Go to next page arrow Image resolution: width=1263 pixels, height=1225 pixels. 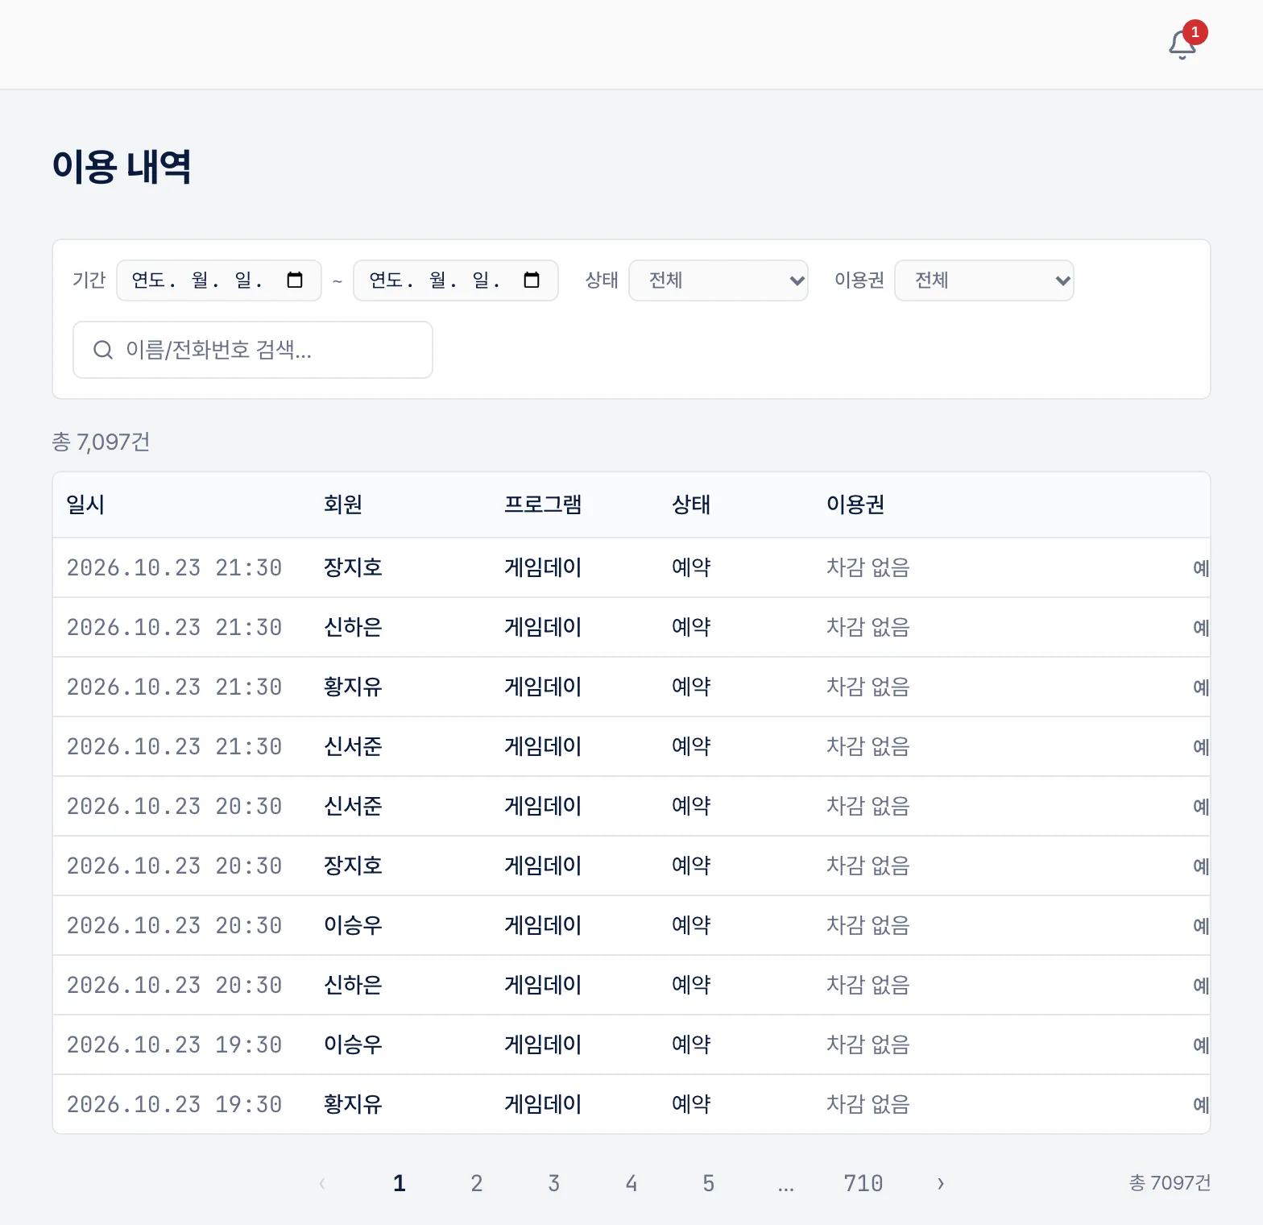tap(941, 1183)
